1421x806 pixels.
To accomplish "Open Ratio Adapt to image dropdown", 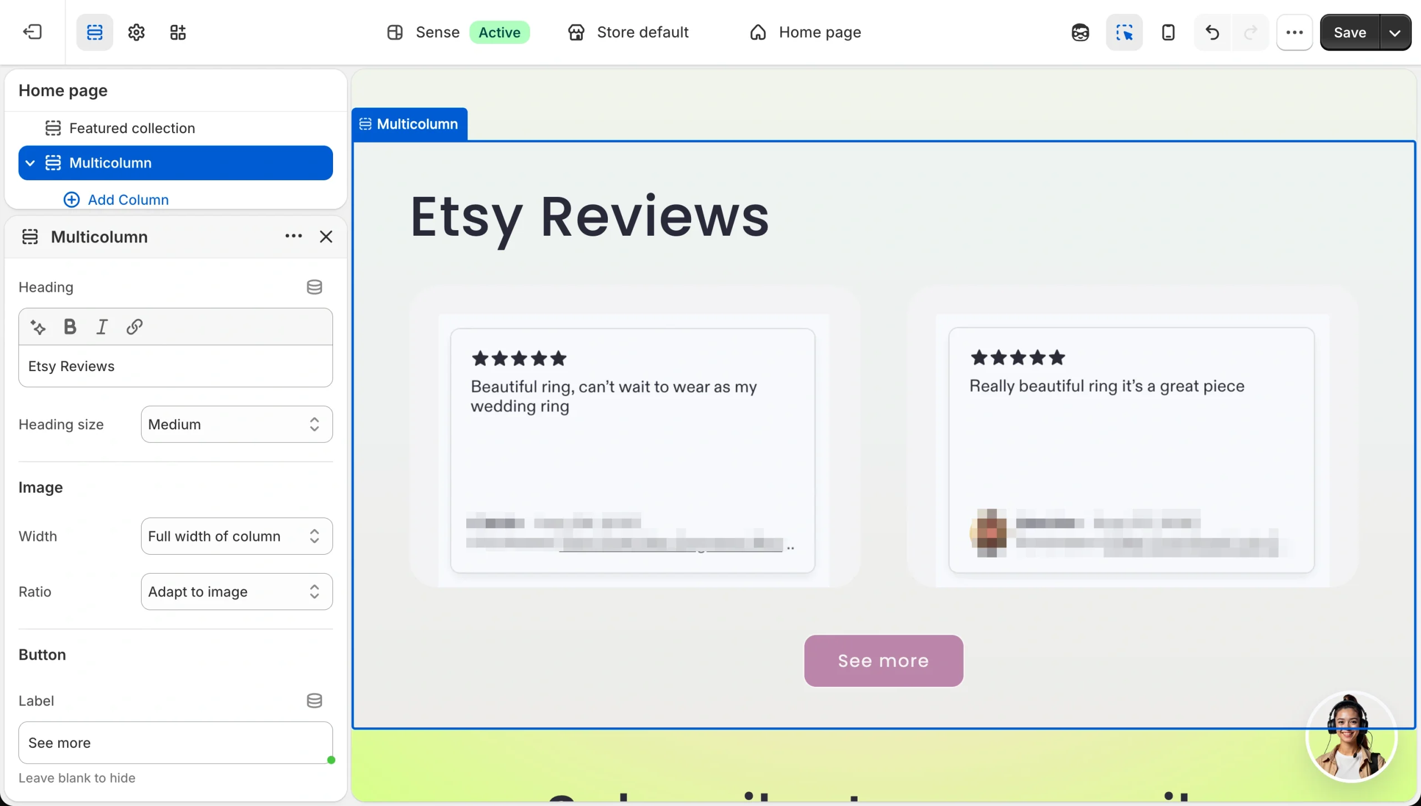I will point(236,592).
